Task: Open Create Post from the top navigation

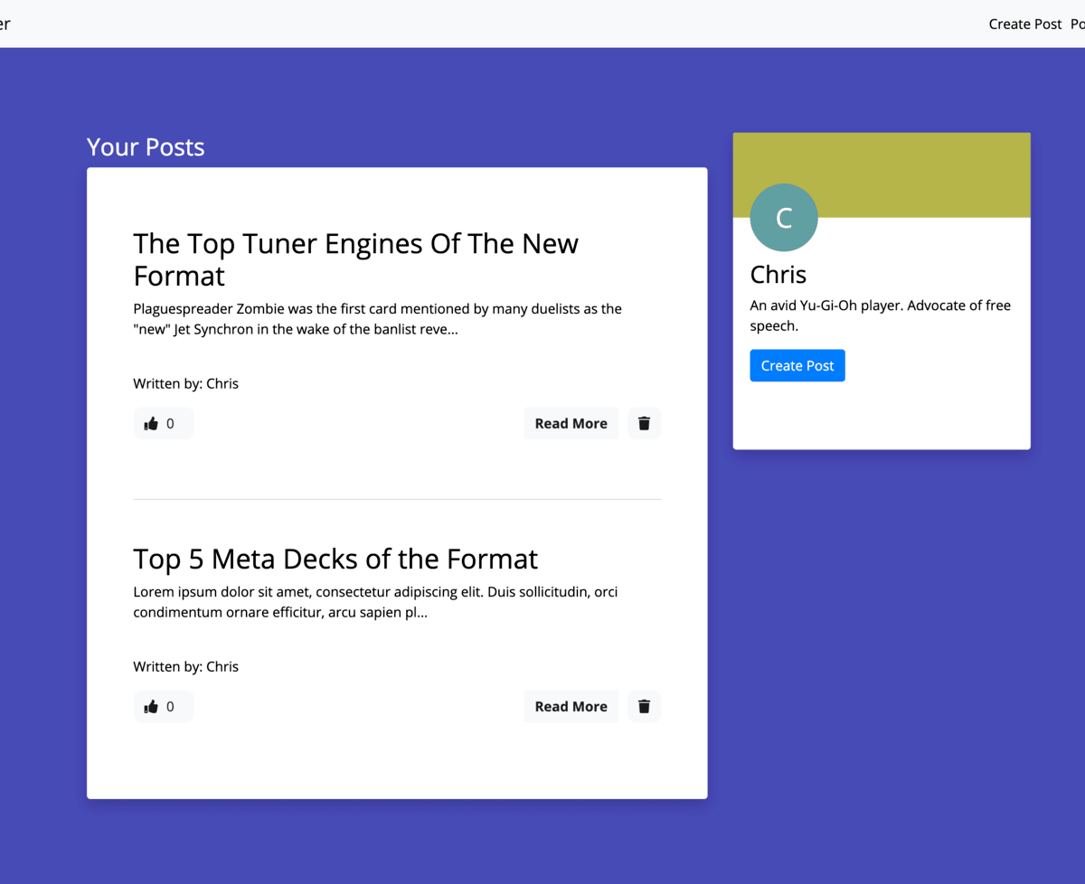Action: click(x=1025, y=24)
